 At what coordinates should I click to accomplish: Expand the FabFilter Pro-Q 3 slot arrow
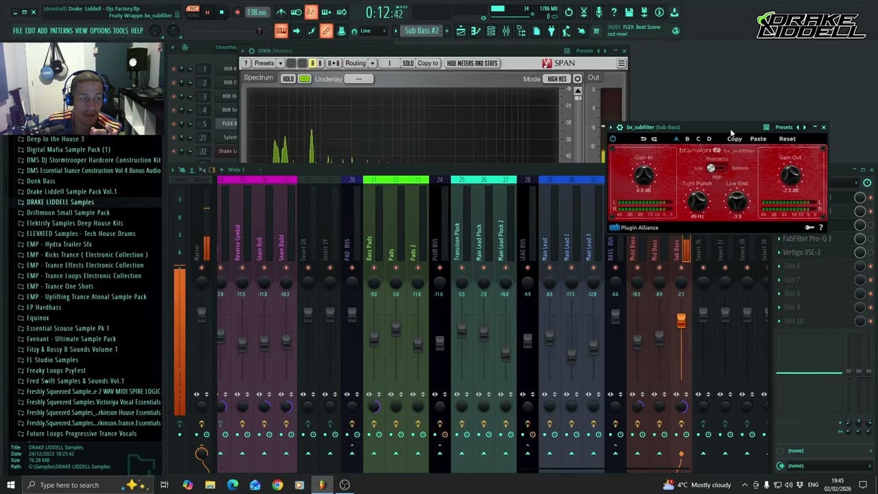tap(779, 239)
